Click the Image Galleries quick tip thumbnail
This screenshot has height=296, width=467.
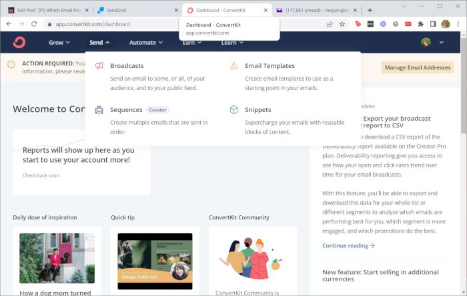click(155, 261)
